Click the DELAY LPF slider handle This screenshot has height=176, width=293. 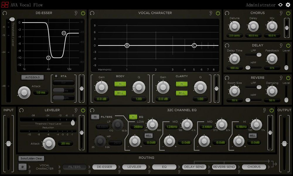[x=259, y=55]
